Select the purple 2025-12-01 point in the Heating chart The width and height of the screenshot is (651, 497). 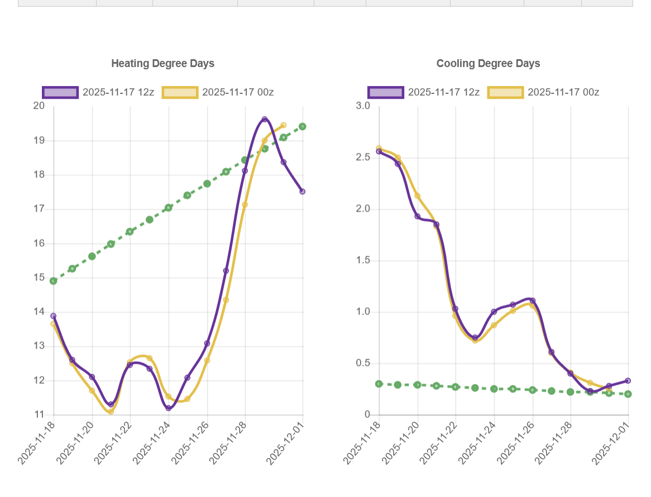click(303, 192)
